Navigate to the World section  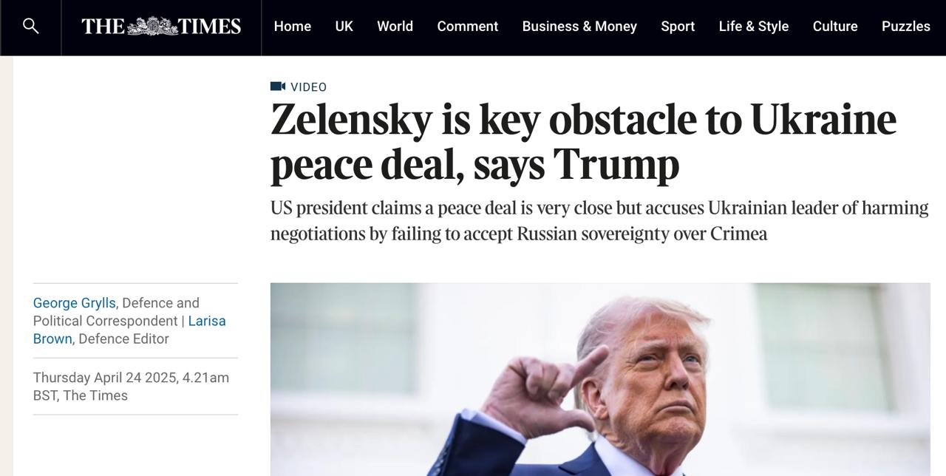(395, 27)
